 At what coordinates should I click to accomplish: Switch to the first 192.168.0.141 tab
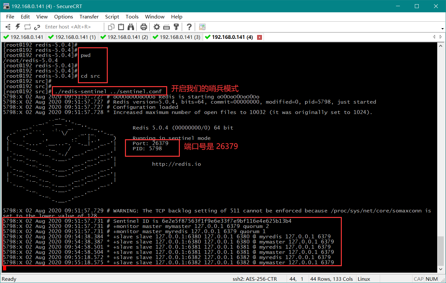click(23, 37)
